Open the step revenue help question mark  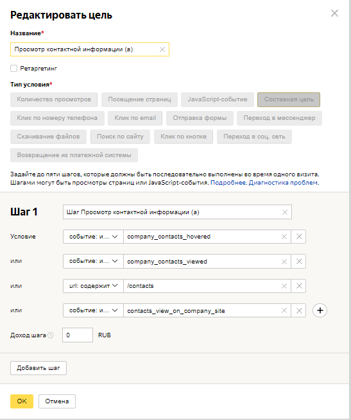51,335
